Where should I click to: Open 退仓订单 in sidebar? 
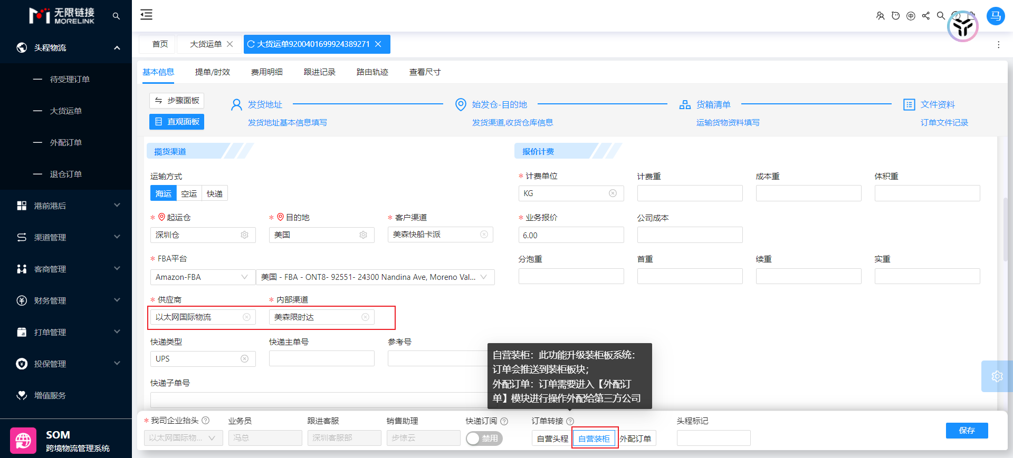66,174
